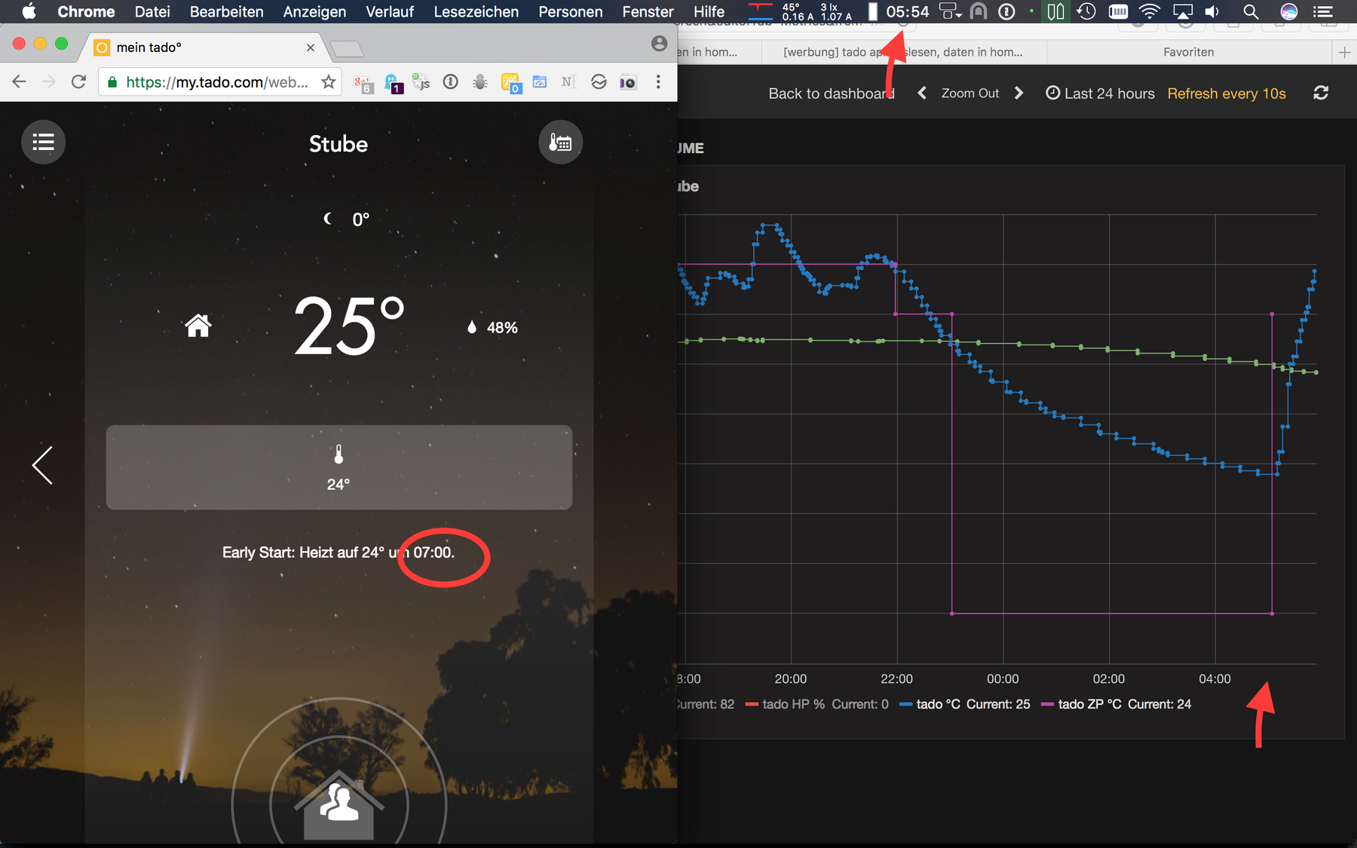
Task: Switch to the werbung tado tab
Action: [x=903, y=52]
